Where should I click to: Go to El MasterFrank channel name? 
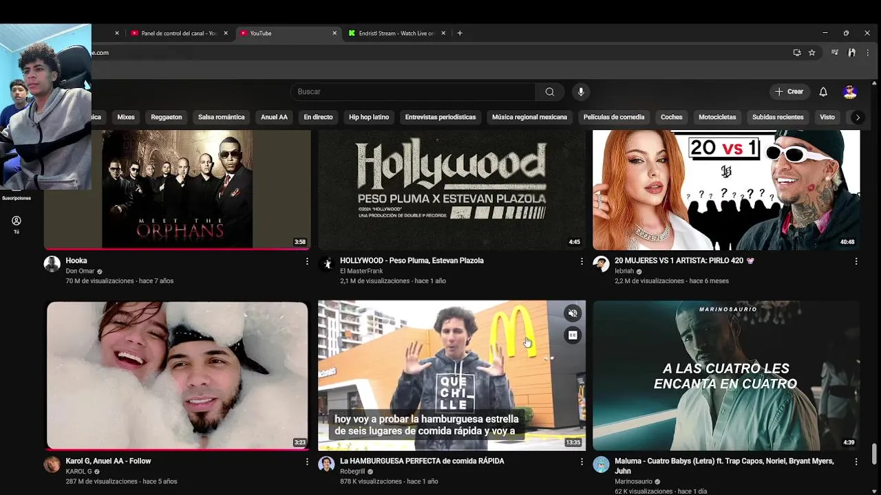click(x=361, y=272)
